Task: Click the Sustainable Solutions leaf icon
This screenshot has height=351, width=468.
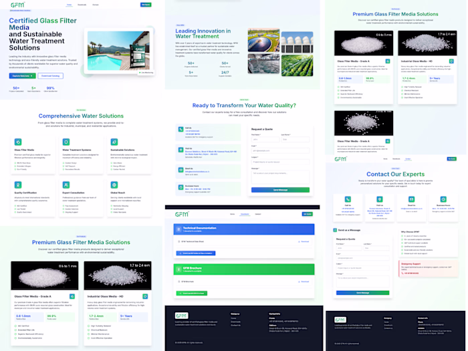Action: pos(114,142)
